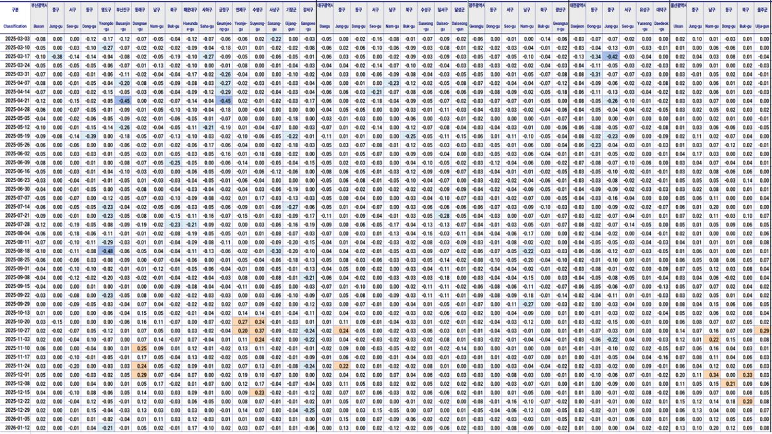Click the Suyeong-gu column header
The height and width of the screenshot is (434, 772).
pyautogui.click(x=257, y=27)
